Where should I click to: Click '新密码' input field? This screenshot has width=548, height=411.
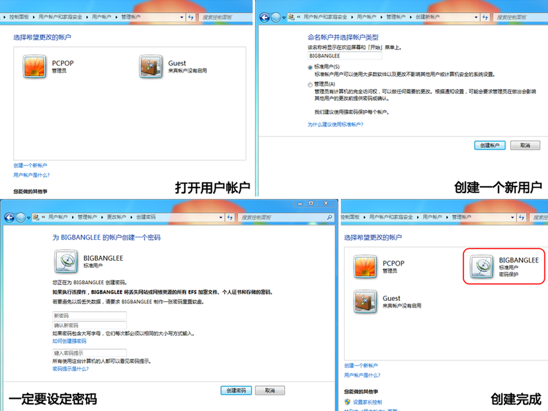coord(89,316)
